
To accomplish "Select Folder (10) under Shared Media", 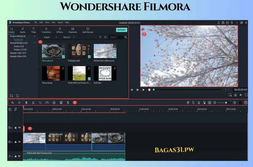I will pos(19,46).
